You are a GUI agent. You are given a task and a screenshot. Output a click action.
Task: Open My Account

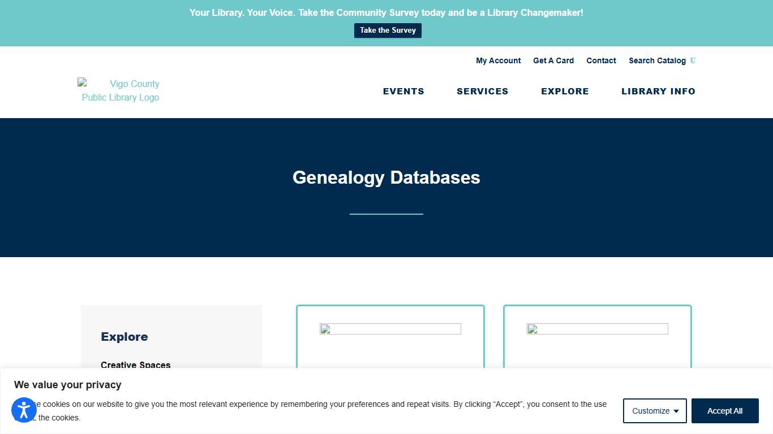(498, 60)
